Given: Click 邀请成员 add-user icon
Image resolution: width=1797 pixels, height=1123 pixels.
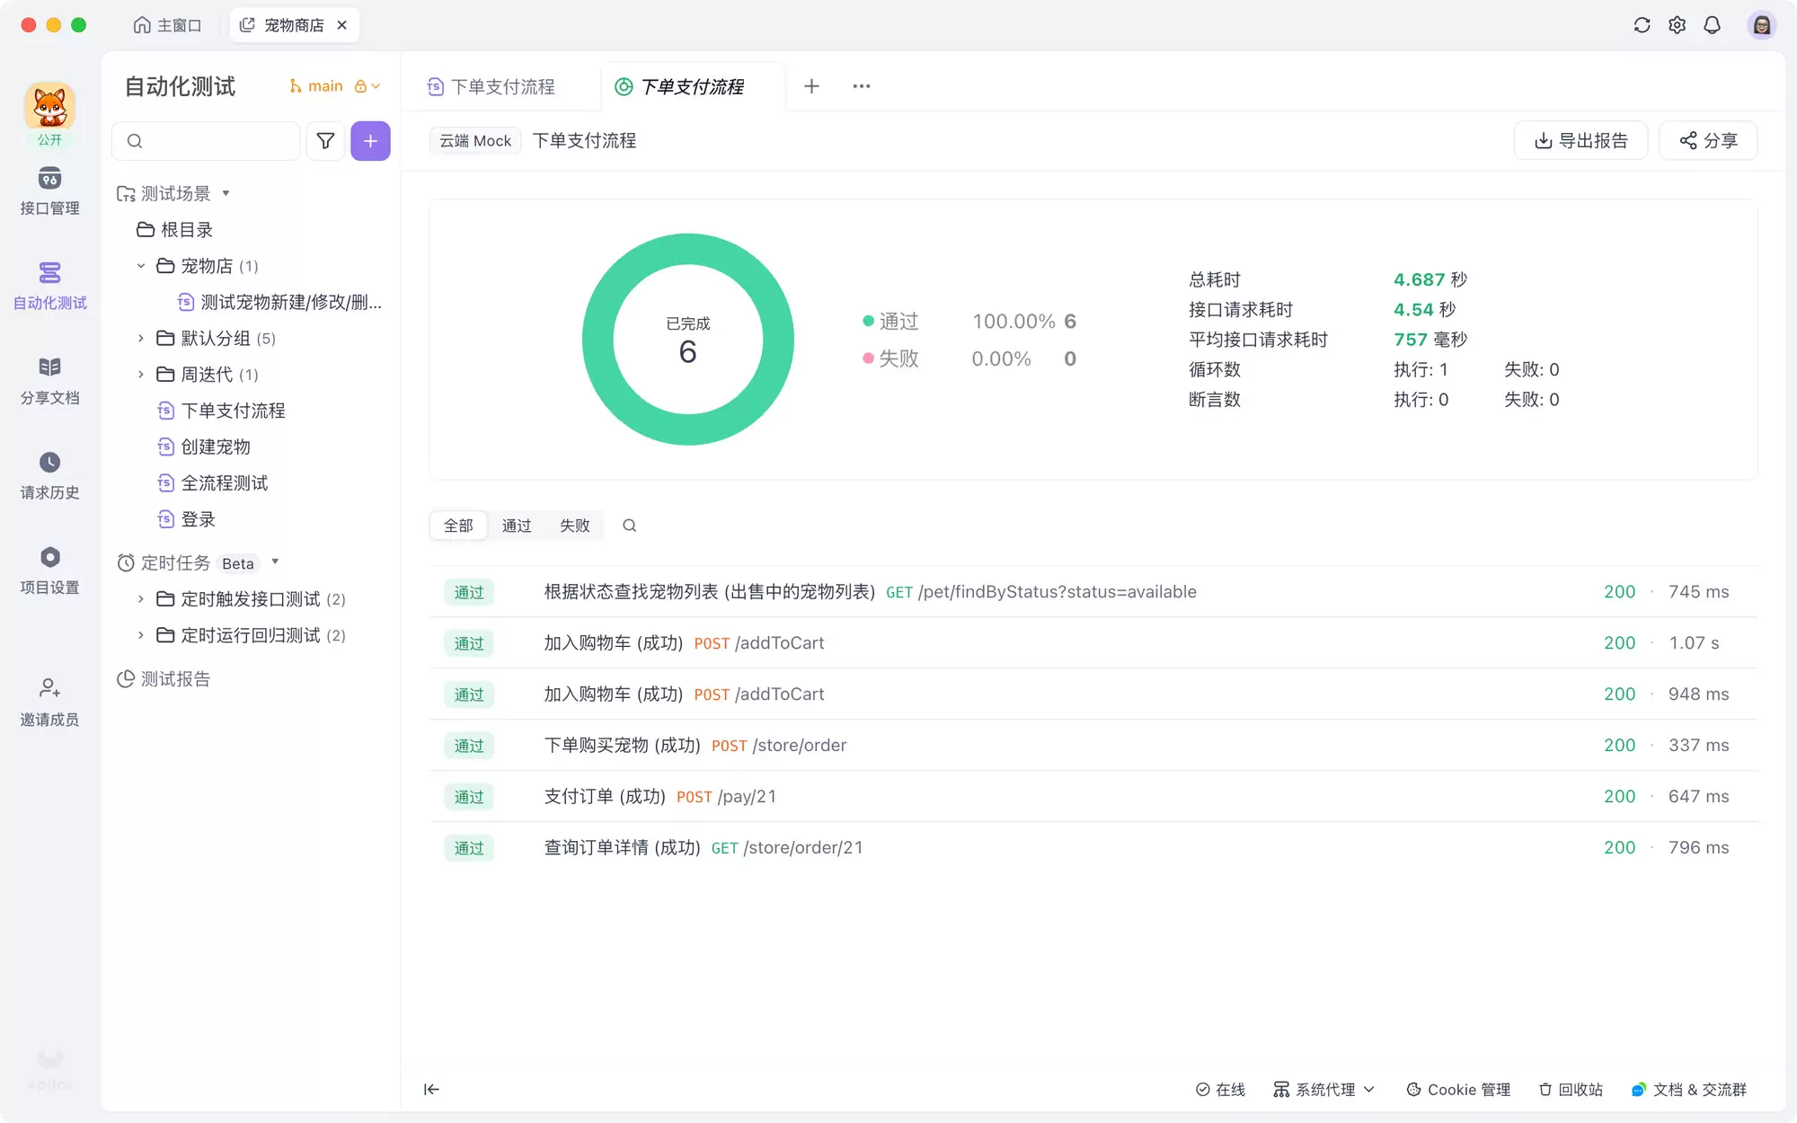Looking at the screenshot, I should pyautogui.click(x=49, y=688).
